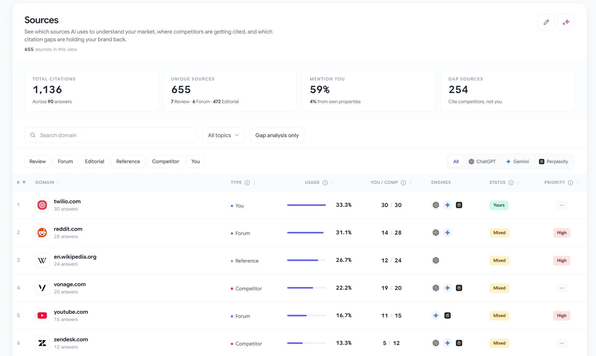Open reddit.com logo icon
The width and height of the screenshot is (596, 356).
pyautogui.click(x=42, y=233)
